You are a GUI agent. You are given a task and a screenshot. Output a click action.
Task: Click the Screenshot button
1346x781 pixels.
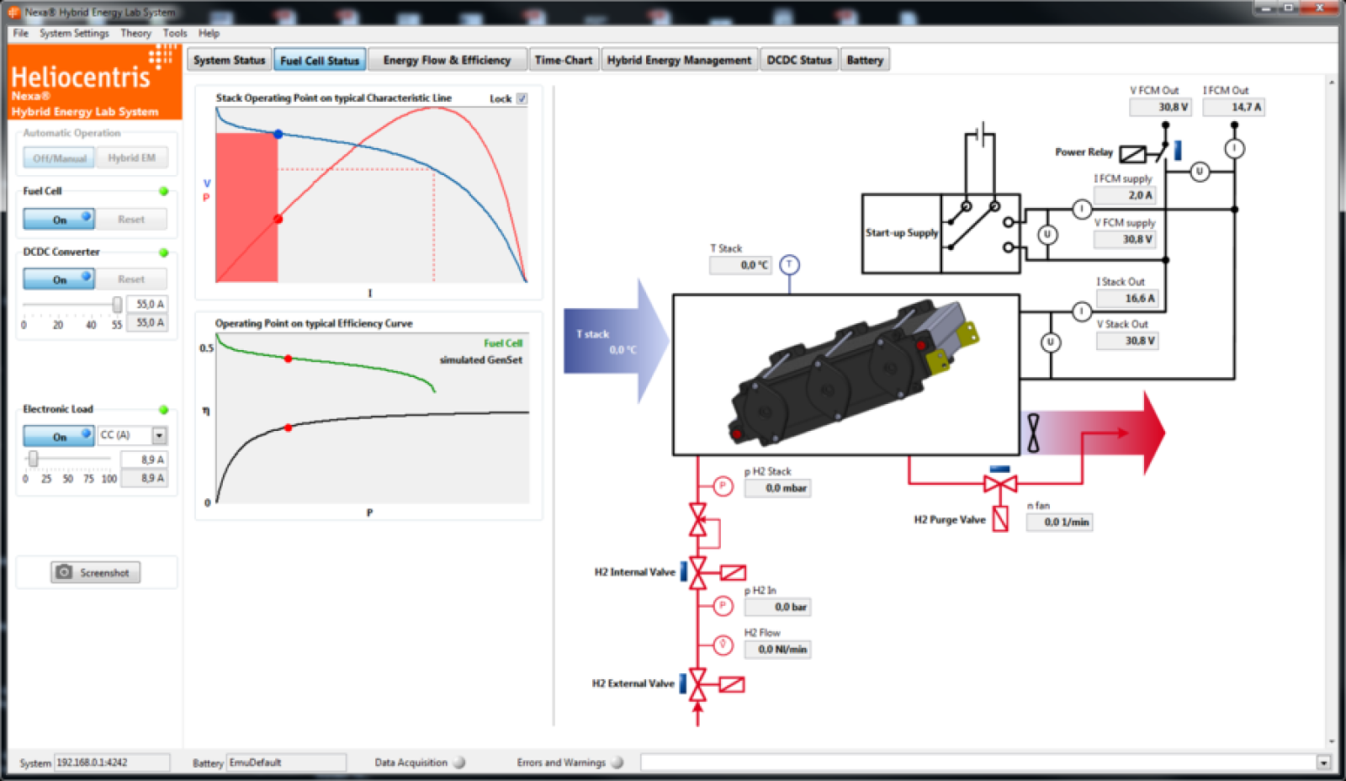[x=95, y=572]
